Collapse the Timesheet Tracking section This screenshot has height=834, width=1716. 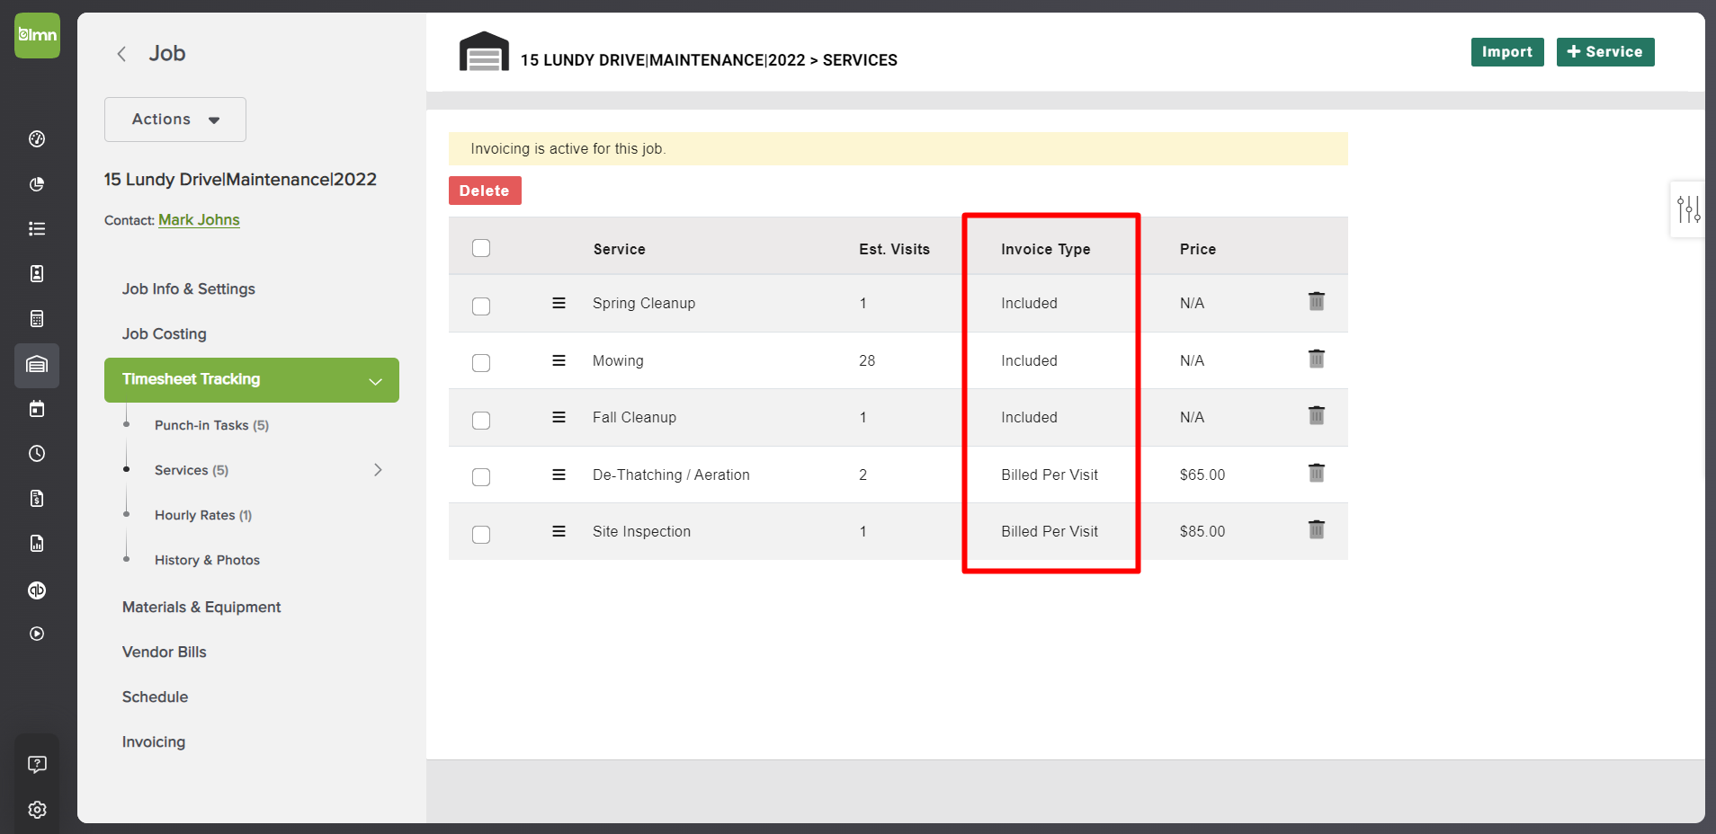coord(375,380)
